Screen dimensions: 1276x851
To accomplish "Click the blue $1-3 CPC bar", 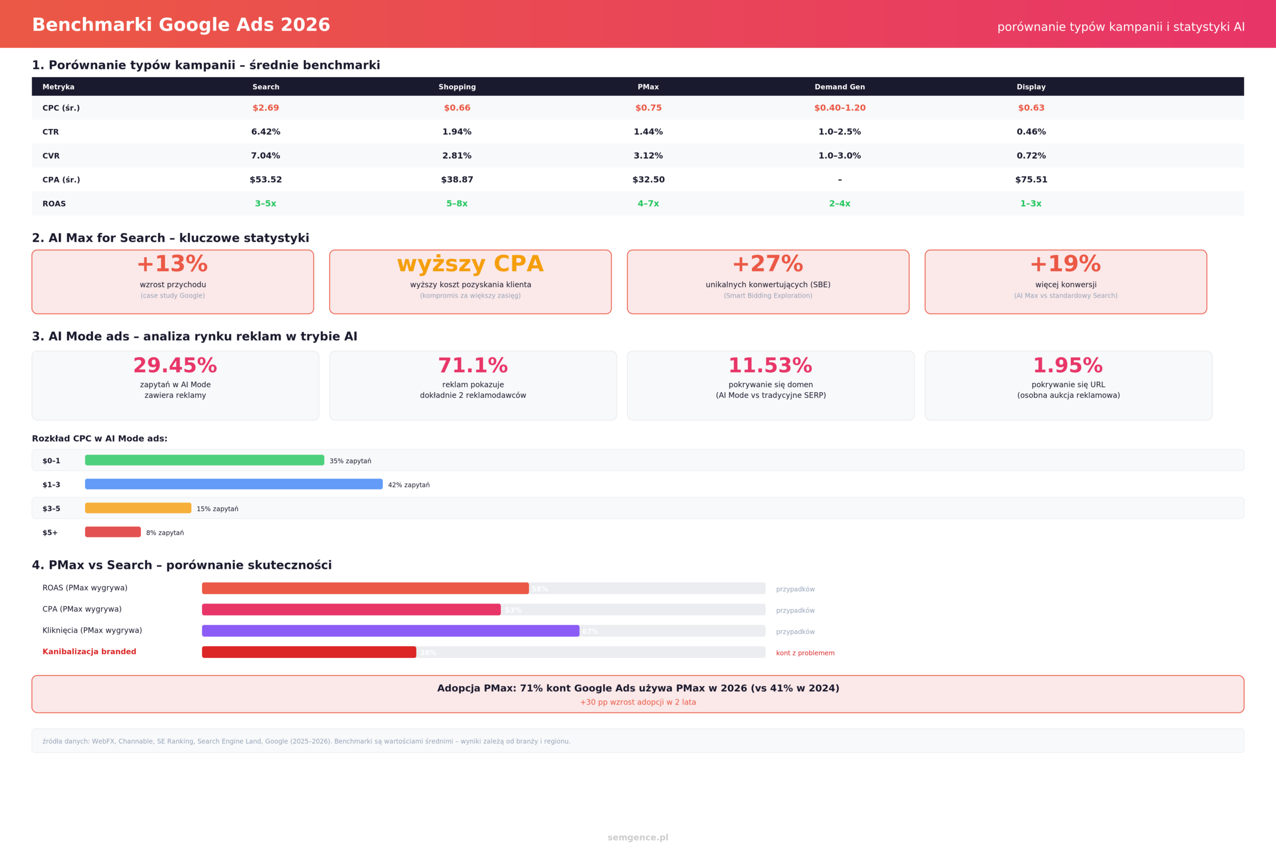I will [234, 484].
